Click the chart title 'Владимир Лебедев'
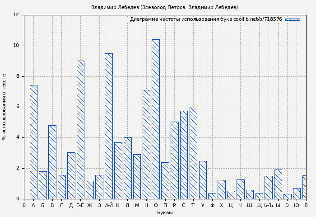This screenshot has height=217, width=316. click(x=164, y=7)
